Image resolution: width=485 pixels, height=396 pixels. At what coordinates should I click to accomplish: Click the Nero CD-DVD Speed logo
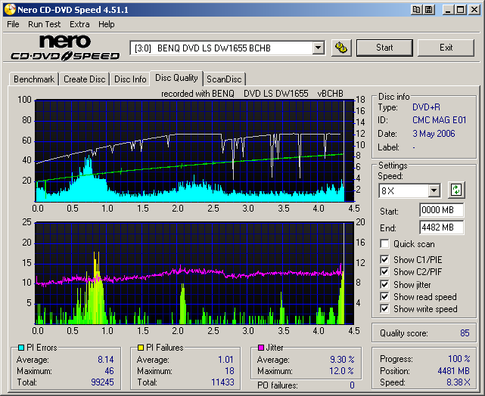tap(65, 48)
